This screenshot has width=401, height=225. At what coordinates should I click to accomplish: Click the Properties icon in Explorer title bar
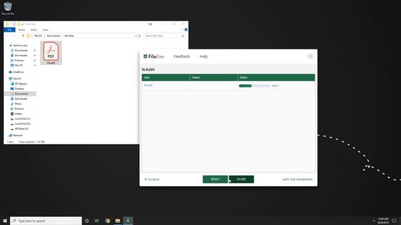(14, 24)
